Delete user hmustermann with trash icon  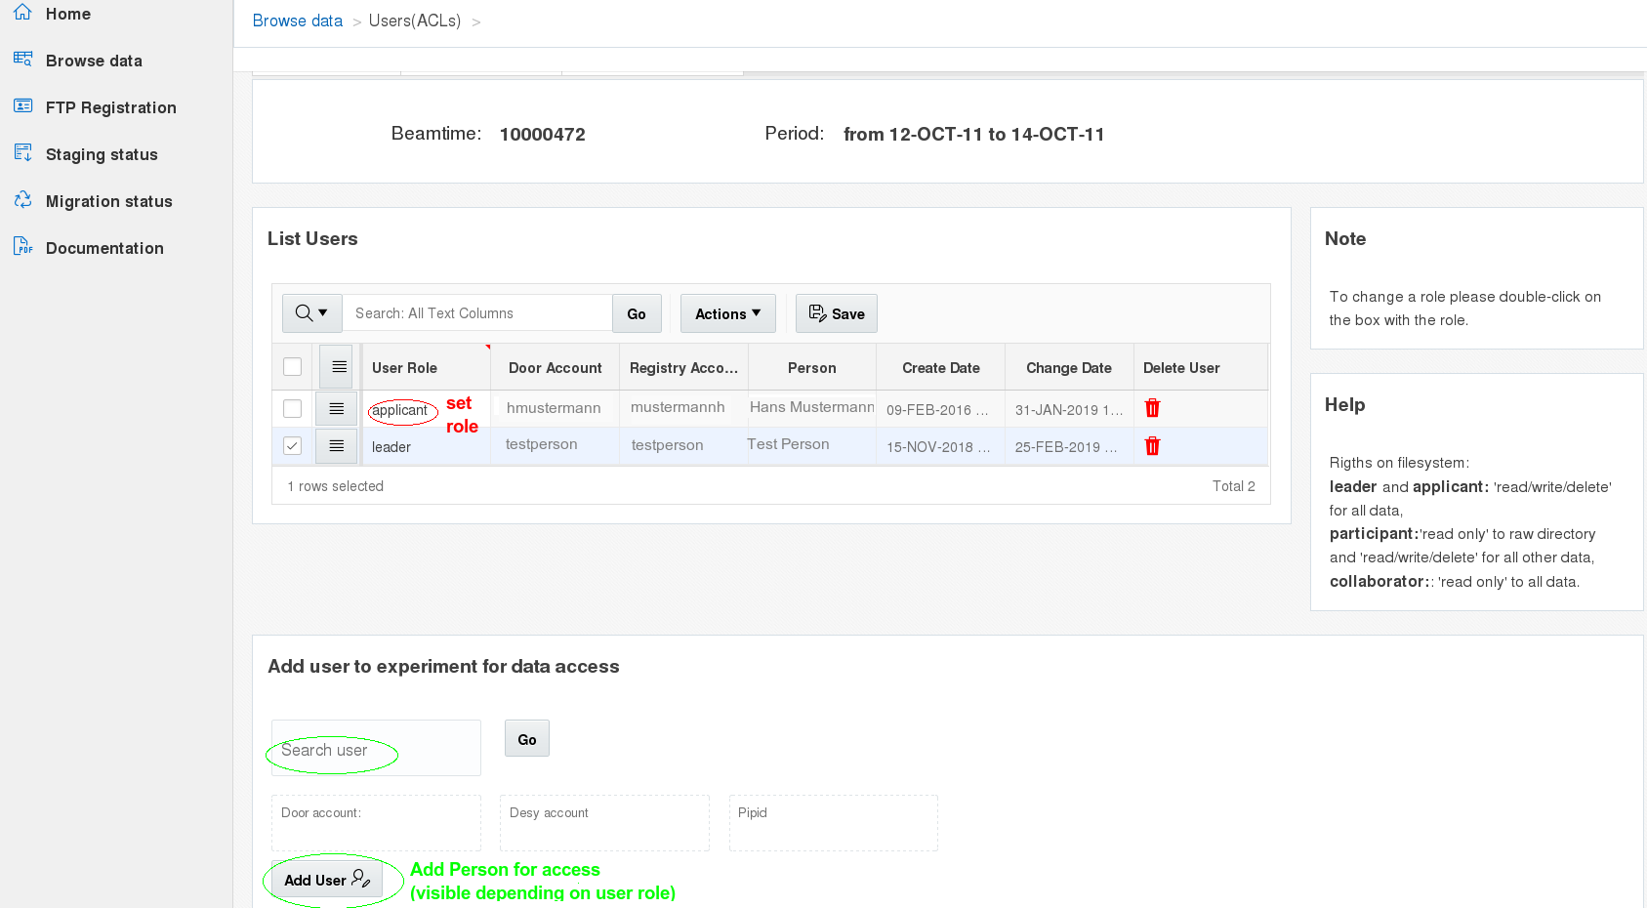pos(1152,408)
